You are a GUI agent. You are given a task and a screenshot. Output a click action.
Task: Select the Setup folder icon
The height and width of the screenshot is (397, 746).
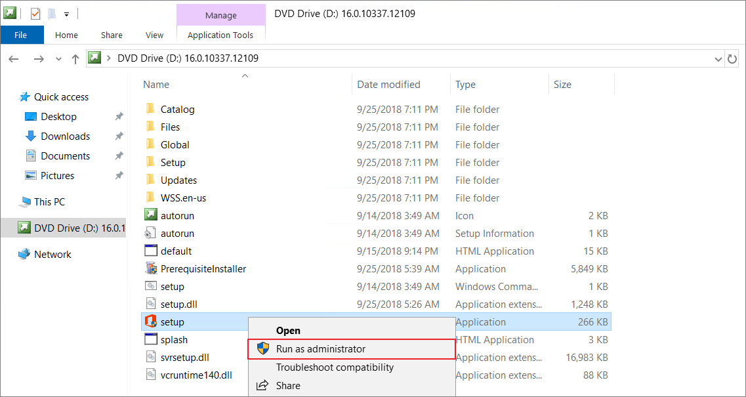pos(150,162)
